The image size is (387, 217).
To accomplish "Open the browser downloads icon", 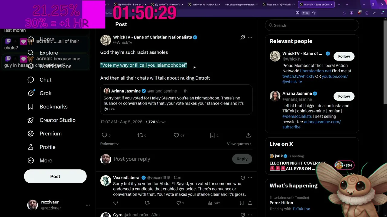I will coord(344,13).
